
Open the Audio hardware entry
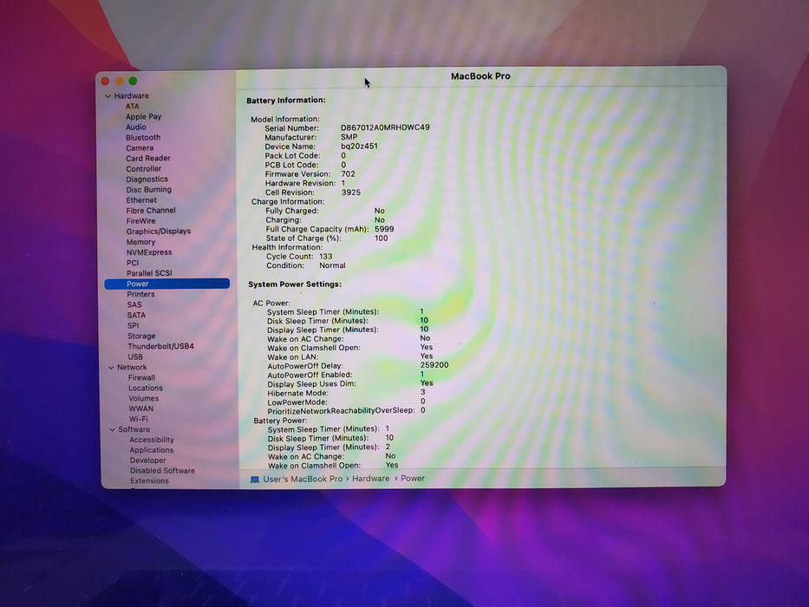click(x=135, y=127)
